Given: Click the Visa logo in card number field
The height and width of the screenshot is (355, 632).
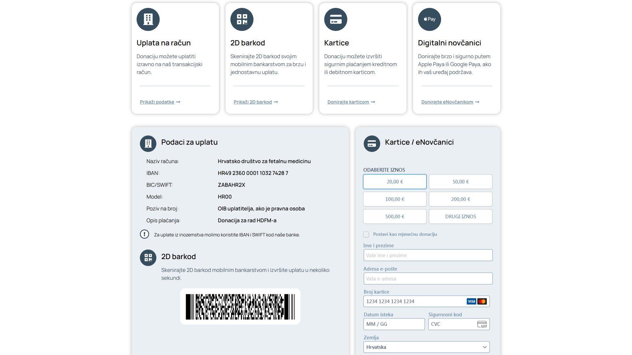Looking at the screenshot, I should point(471,301).
